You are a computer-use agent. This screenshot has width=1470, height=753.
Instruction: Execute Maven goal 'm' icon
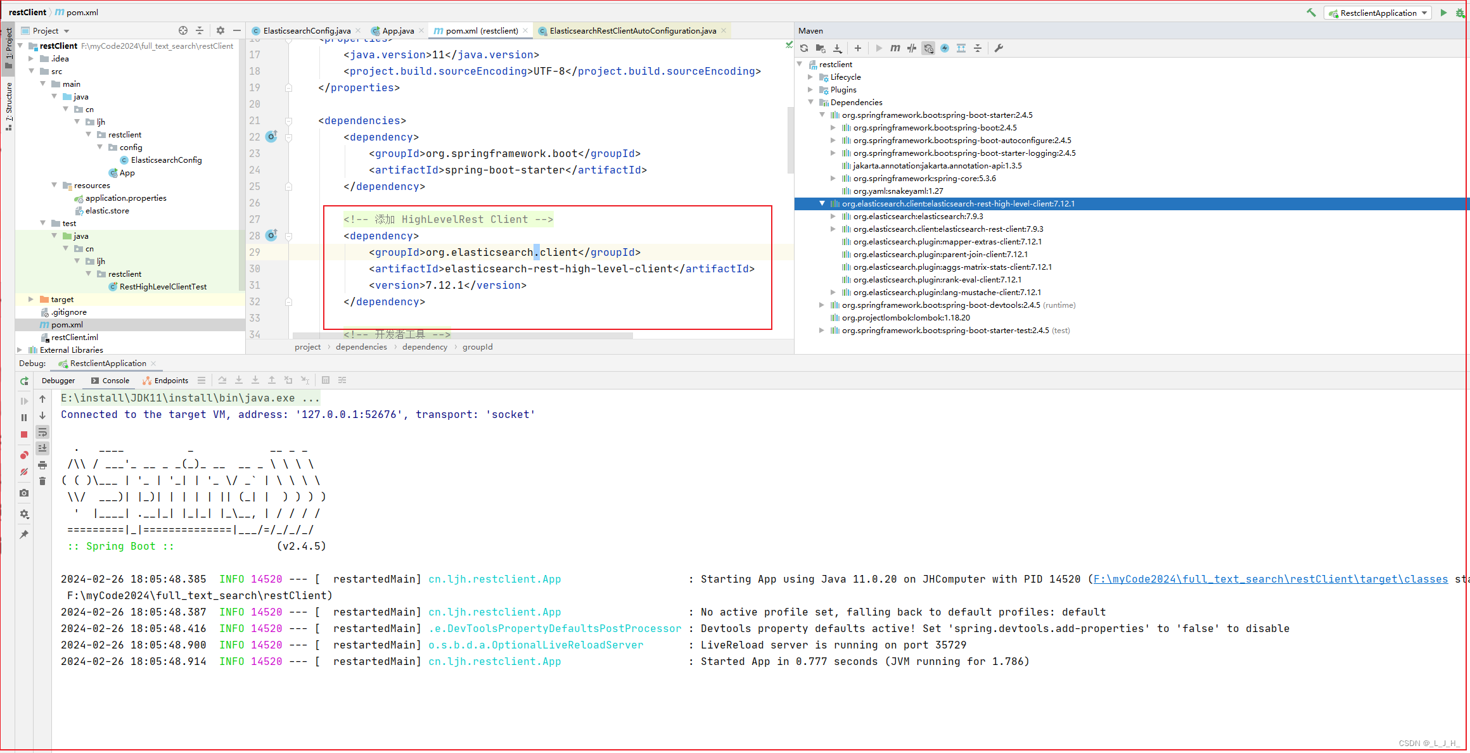tap(895, 48)
